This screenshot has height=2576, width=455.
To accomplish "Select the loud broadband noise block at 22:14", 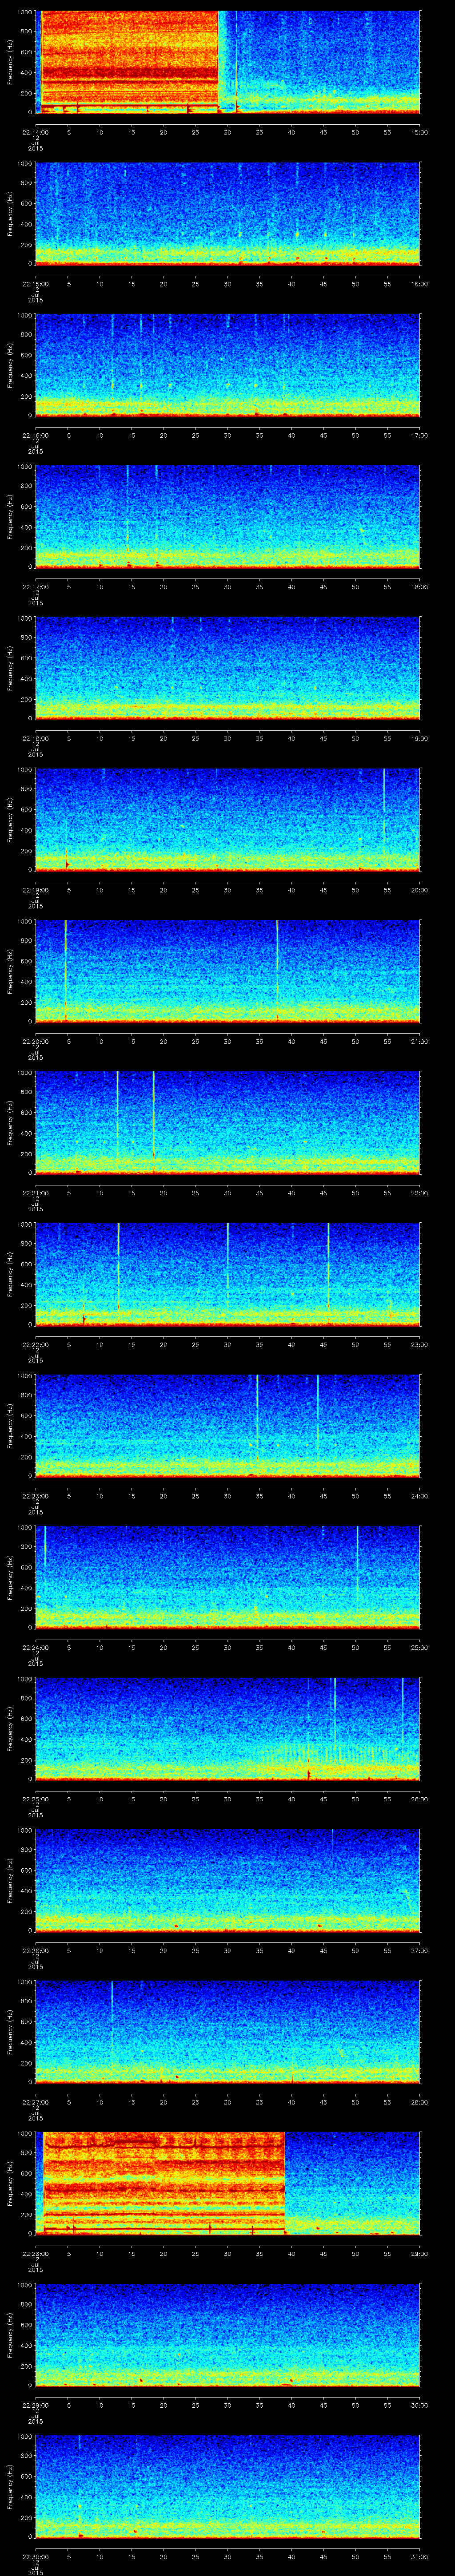I will click(130, 62).
